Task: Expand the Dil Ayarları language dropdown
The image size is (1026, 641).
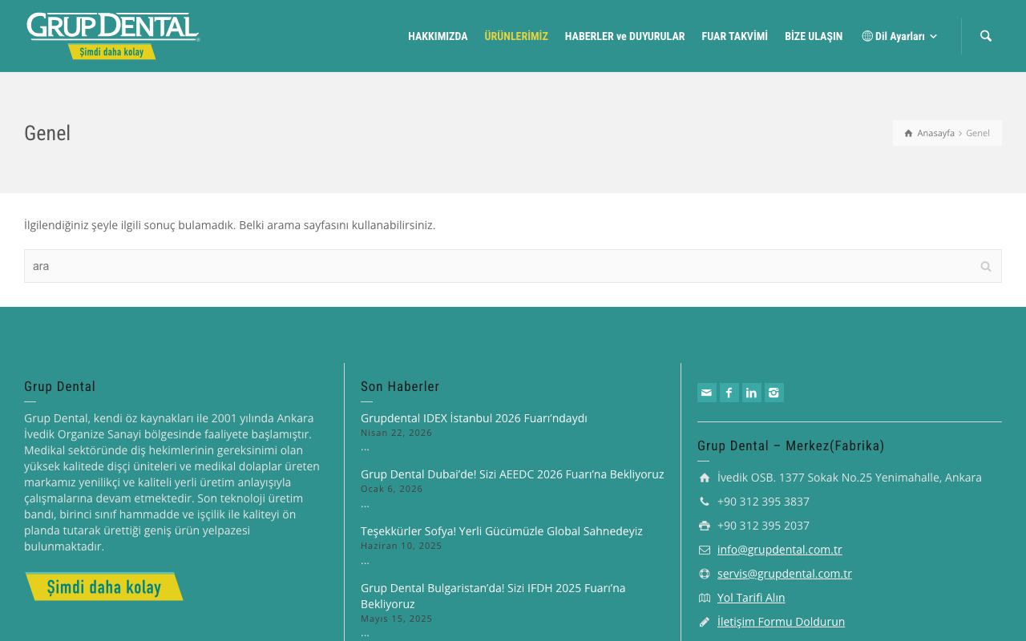Action: [x=899, y=36]
